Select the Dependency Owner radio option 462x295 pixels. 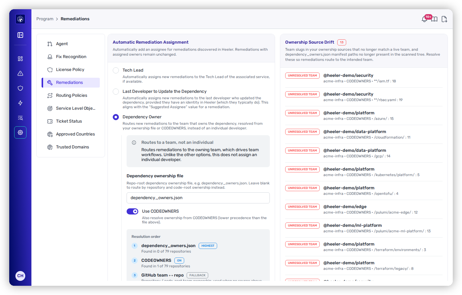coord(116,117)
